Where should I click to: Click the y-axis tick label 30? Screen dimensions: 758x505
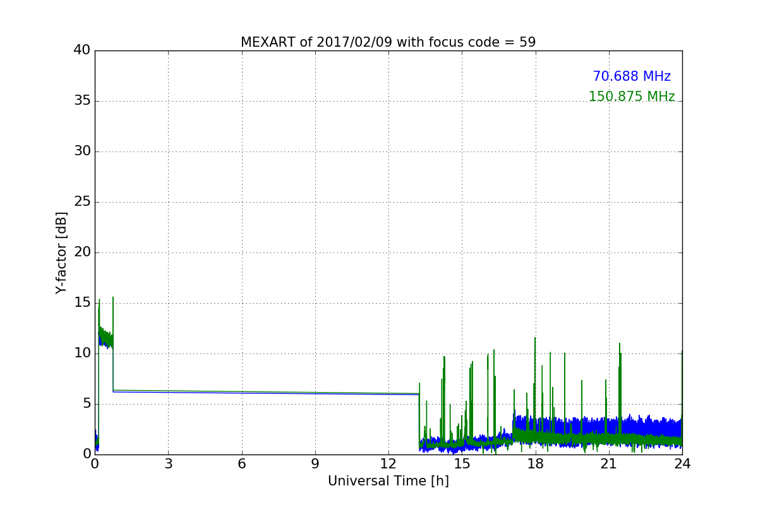82,151
